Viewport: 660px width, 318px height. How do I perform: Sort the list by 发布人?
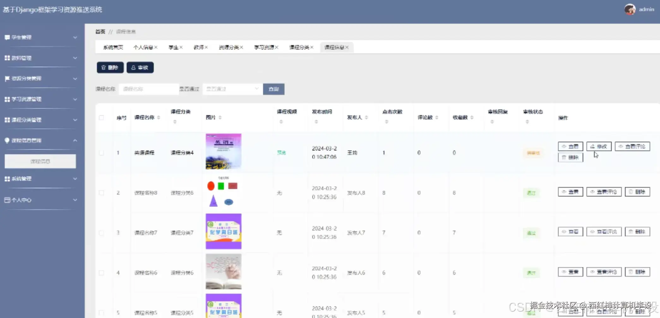366,118
